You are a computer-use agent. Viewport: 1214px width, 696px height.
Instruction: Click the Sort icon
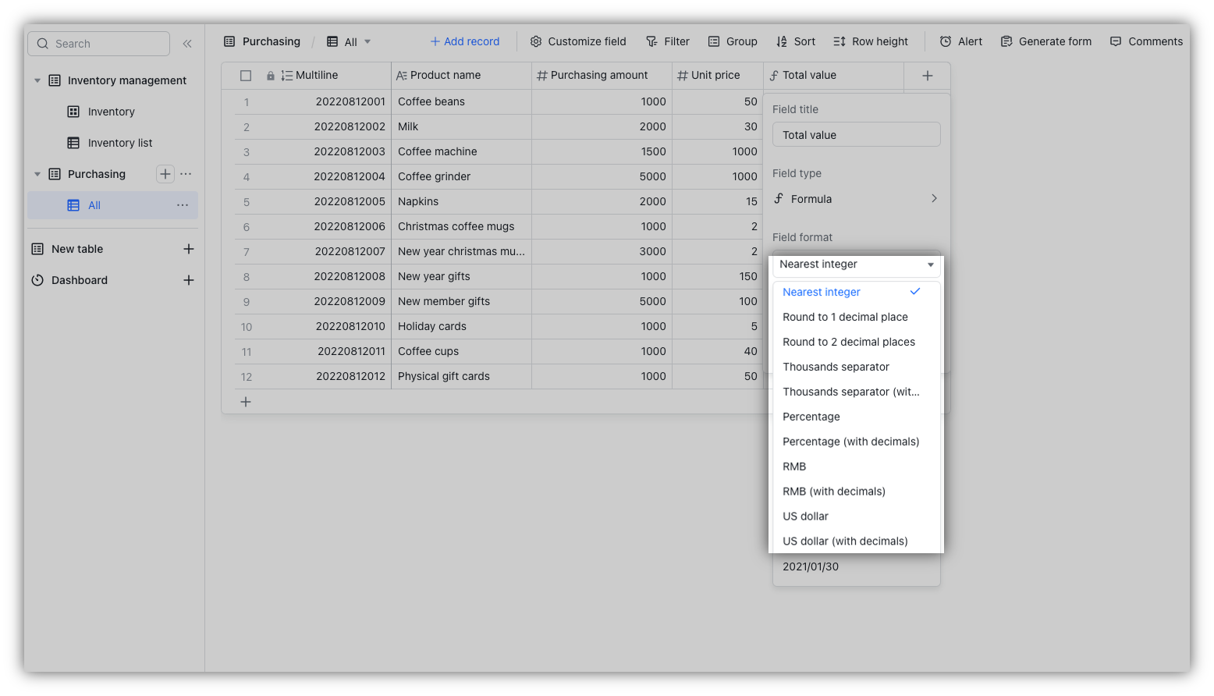(x=783, y=41)
